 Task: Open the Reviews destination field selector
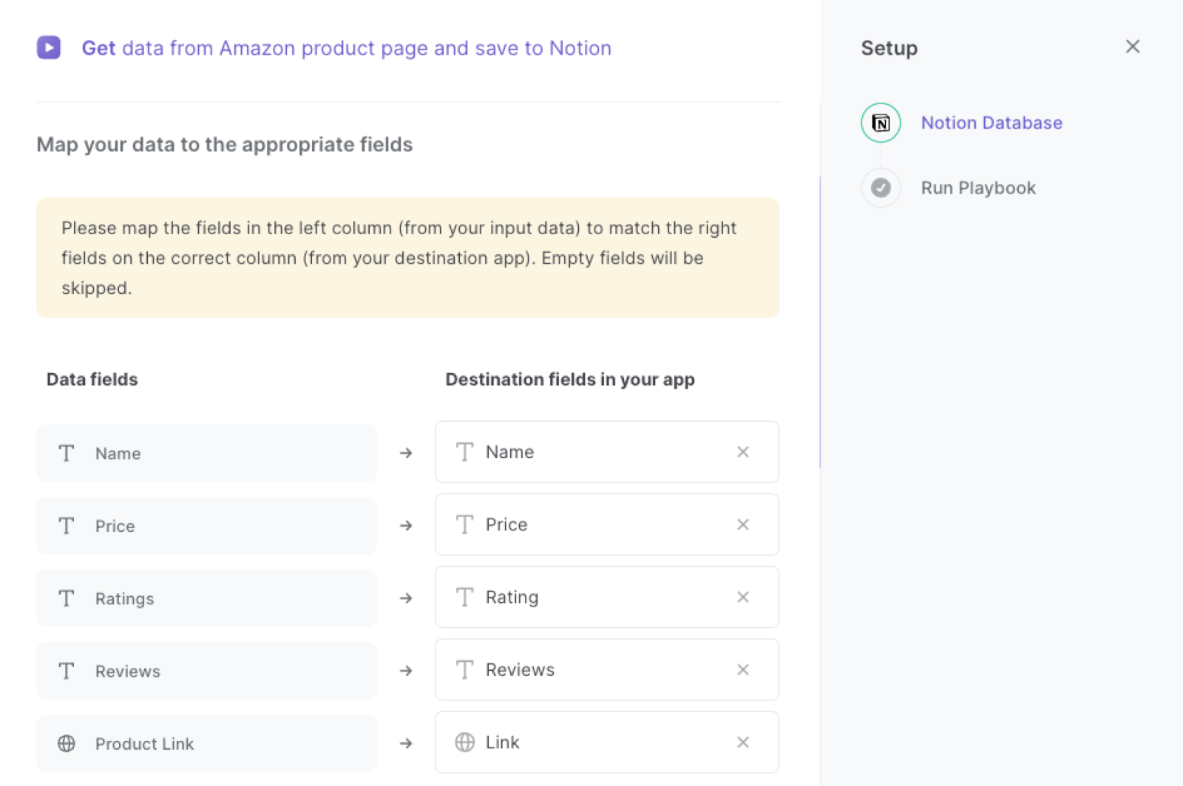591,669
